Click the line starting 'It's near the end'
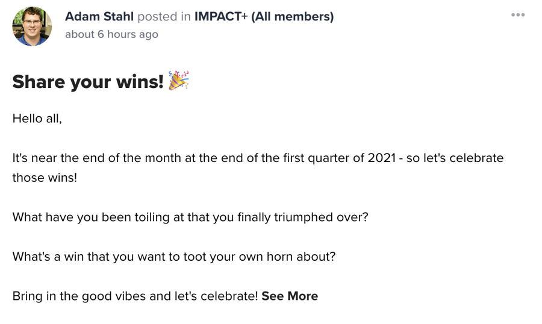Screen dimensions: 542x324 258,158
